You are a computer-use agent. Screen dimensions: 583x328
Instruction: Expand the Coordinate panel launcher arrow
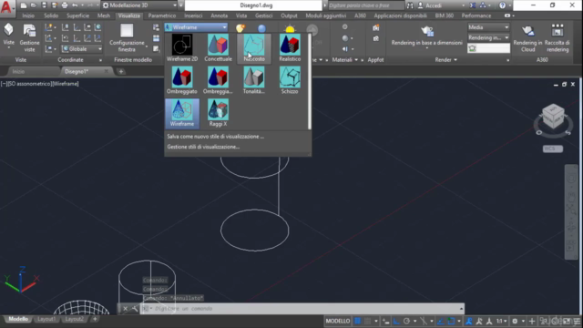coord(100,60)
